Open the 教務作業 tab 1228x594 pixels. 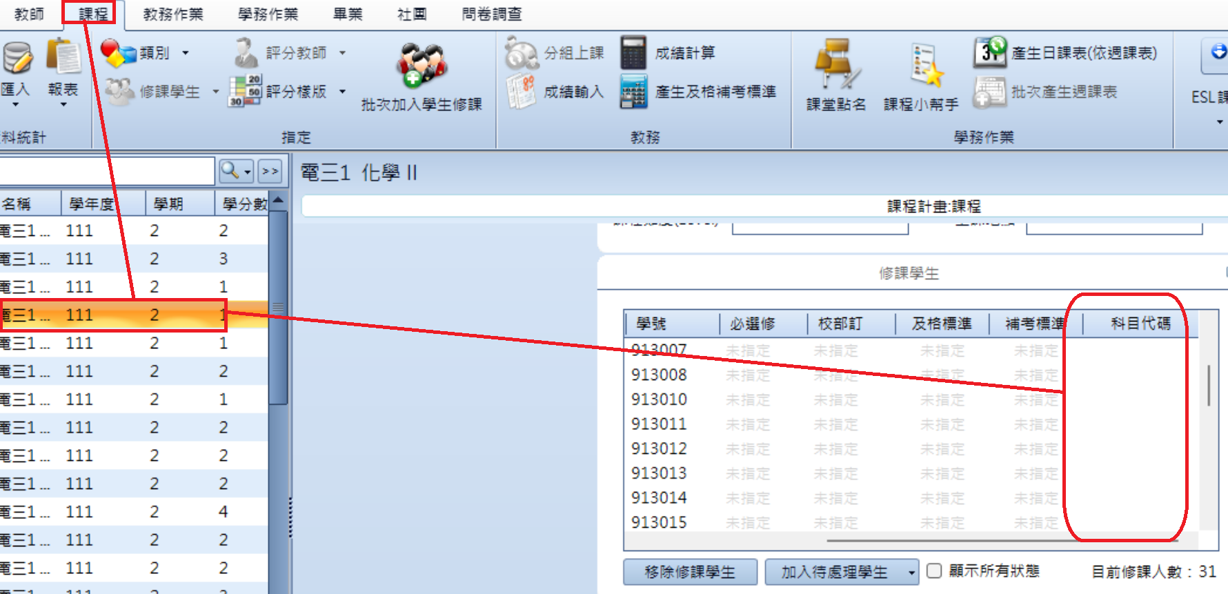click(x=173, y=14)
